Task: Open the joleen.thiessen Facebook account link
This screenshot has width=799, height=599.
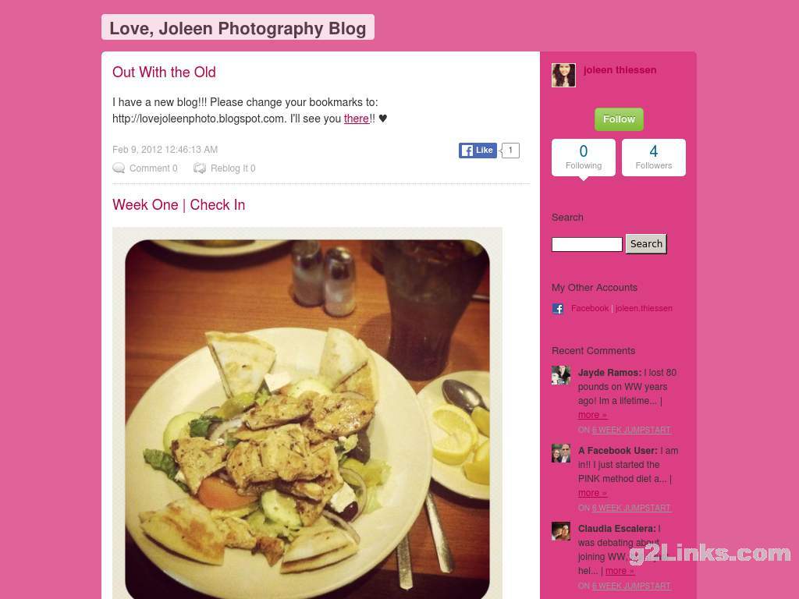Action: (644, 308)
